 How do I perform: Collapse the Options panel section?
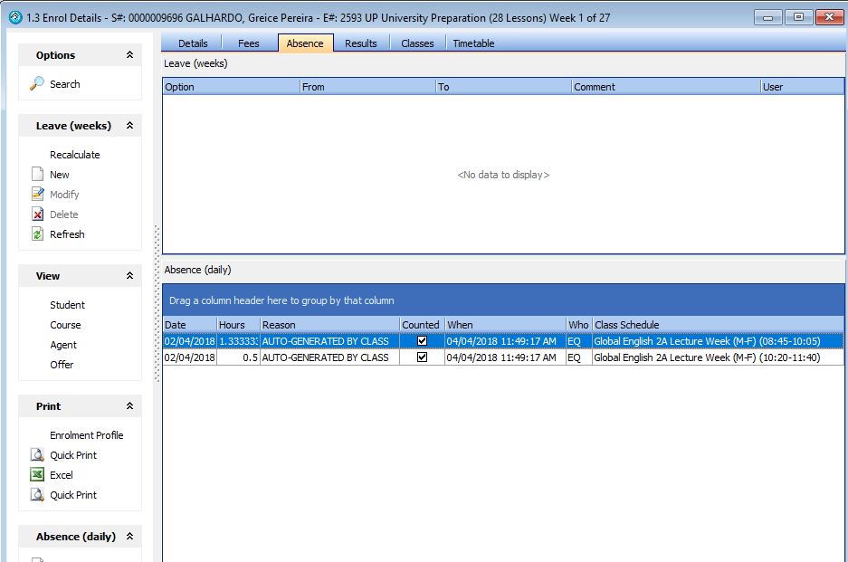(x=129, y=55)
